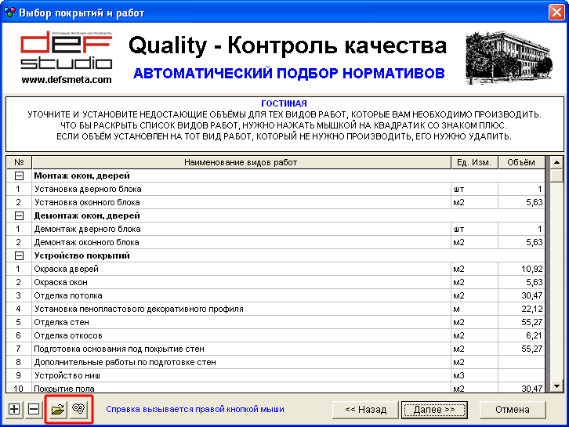
Task: Click the expand all plus button
Action: pos(14,409)
